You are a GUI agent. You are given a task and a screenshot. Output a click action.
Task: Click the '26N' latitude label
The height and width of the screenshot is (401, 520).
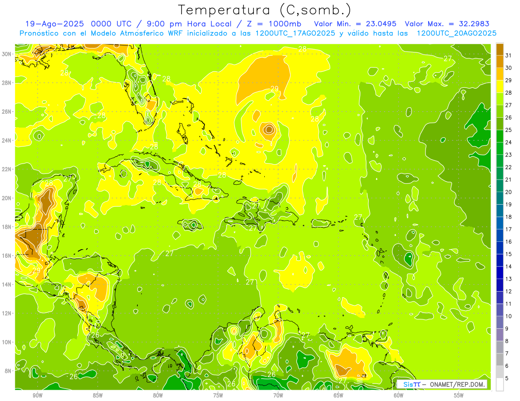coord(7,111)
